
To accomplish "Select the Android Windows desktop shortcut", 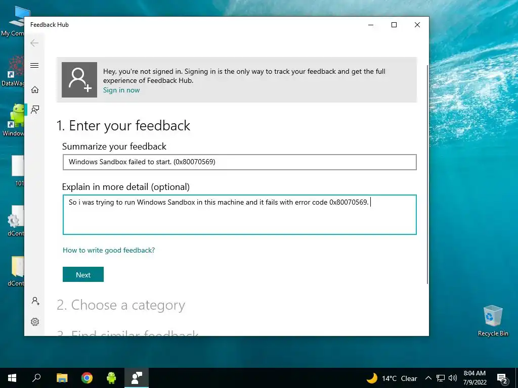I will (x=12, y=119).
